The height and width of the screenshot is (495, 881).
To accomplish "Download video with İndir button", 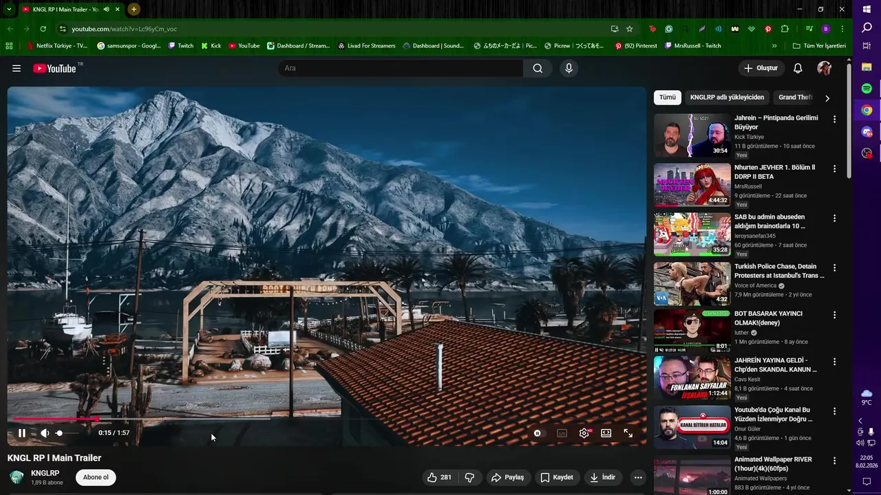I will point(602,477).
